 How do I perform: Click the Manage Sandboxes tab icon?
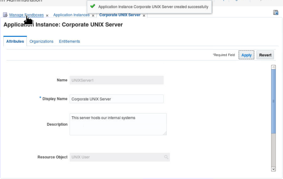click(x=5, y=15)
